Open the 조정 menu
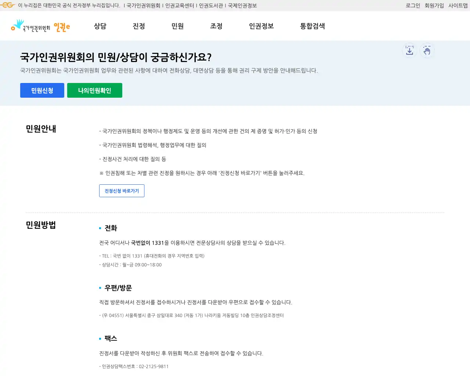The image size is (470, 376). pyautogui.click(x=216, y=26)
